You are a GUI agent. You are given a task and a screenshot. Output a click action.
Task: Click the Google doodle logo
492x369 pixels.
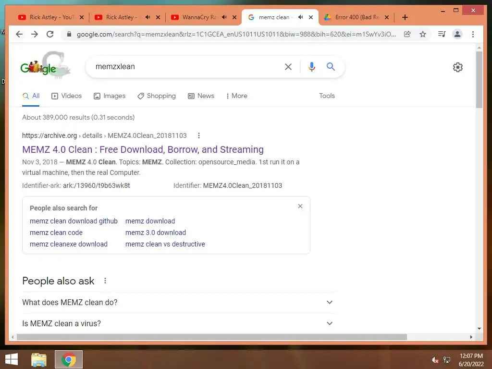pos(45,66)
